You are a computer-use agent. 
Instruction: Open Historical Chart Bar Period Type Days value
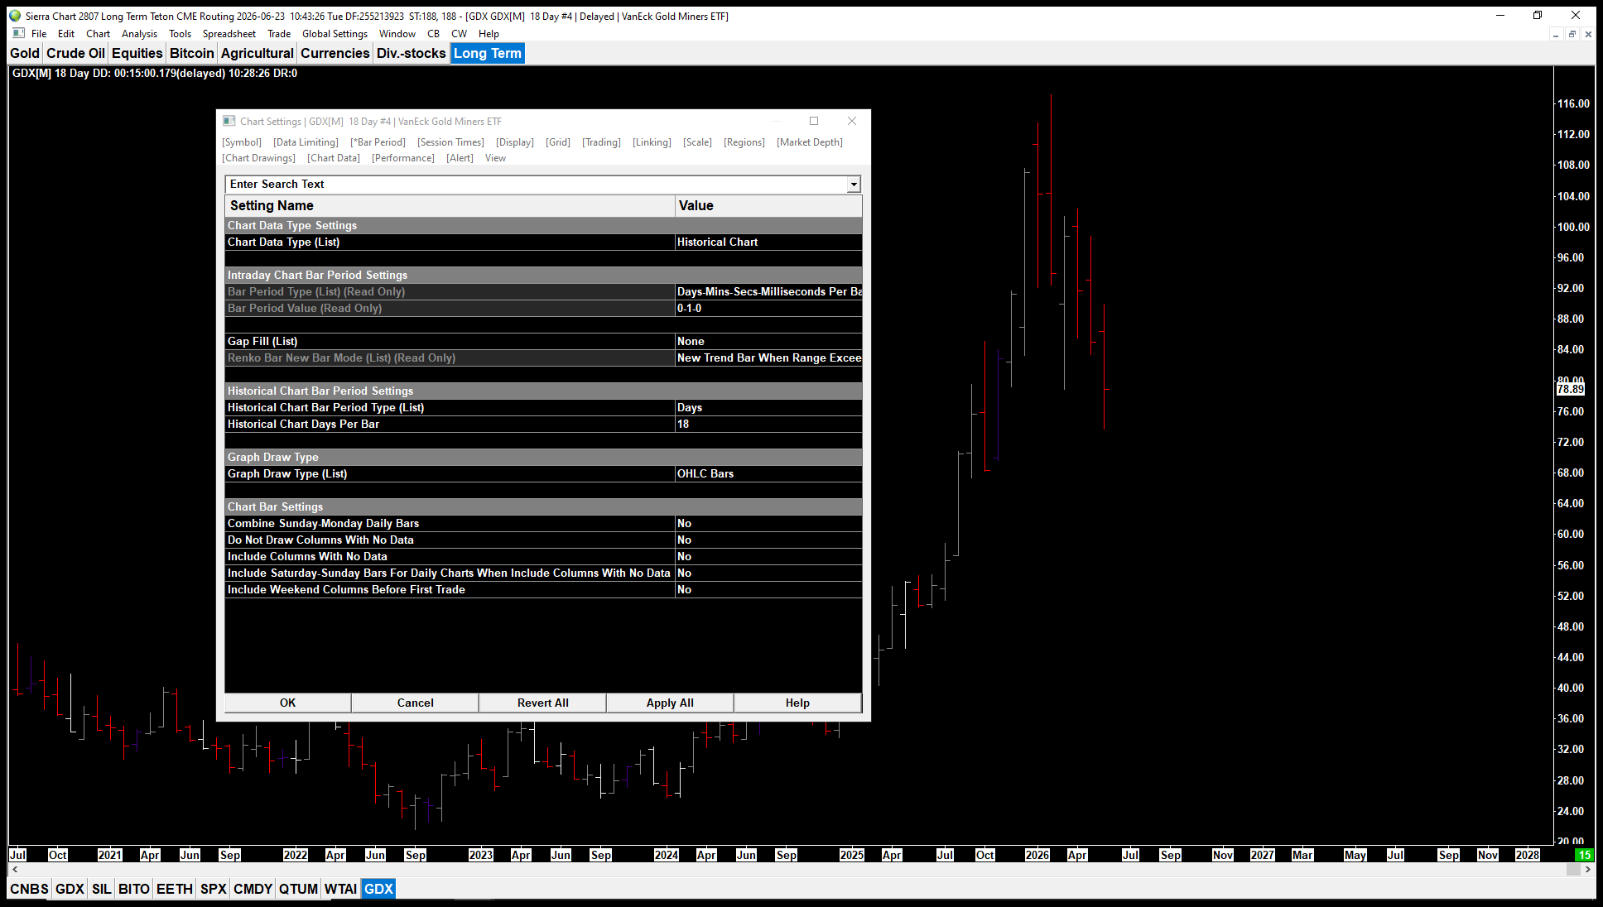(768, 408)
